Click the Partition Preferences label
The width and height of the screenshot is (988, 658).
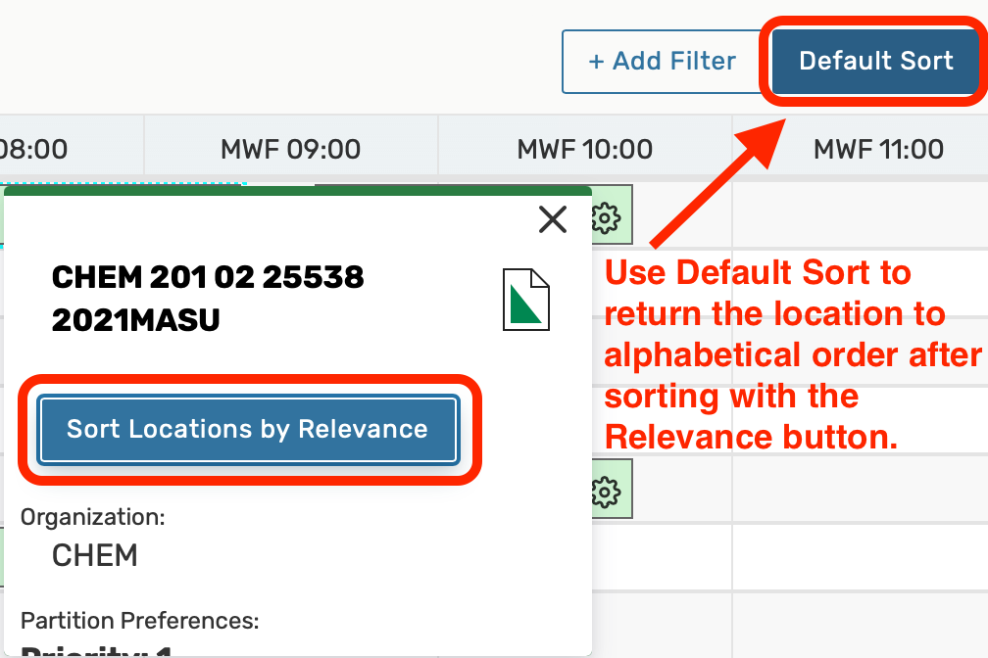[139, 620]
